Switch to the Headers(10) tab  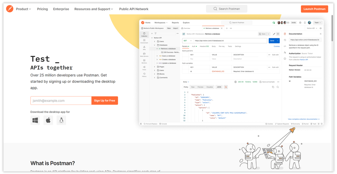204,46
